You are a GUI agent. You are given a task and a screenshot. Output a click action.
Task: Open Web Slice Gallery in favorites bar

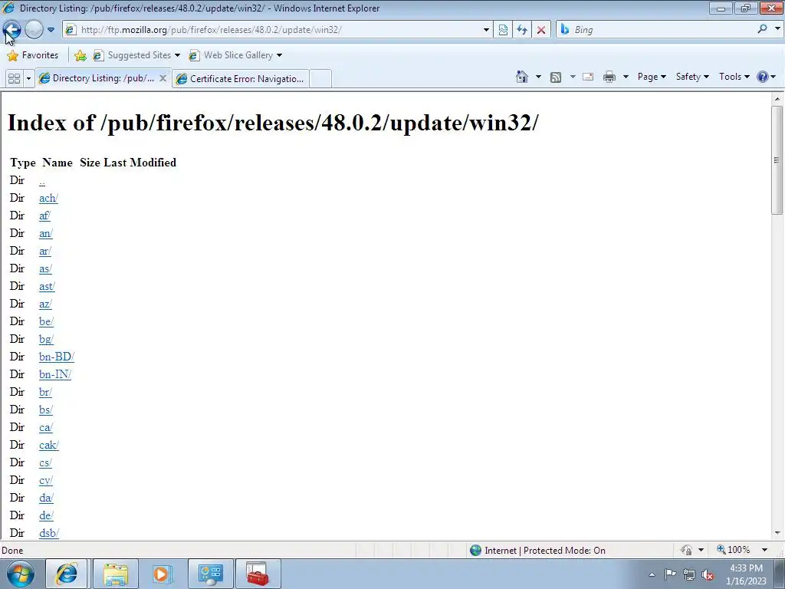235,55
